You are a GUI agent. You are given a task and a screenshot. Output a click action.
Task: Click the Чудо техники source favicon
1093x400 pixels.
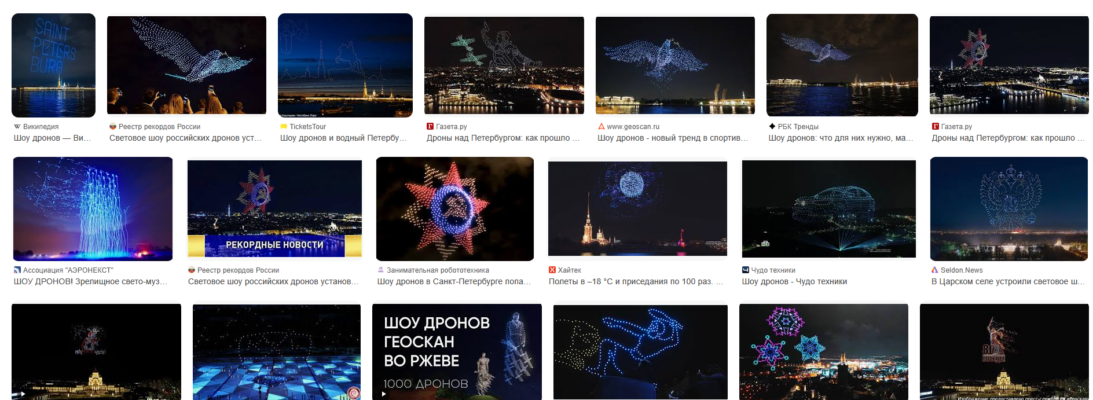(746, 270)
